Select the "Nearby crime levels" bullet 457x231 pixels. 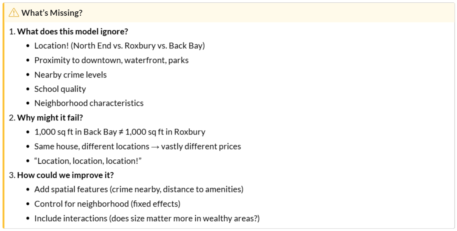pos(70,75)
